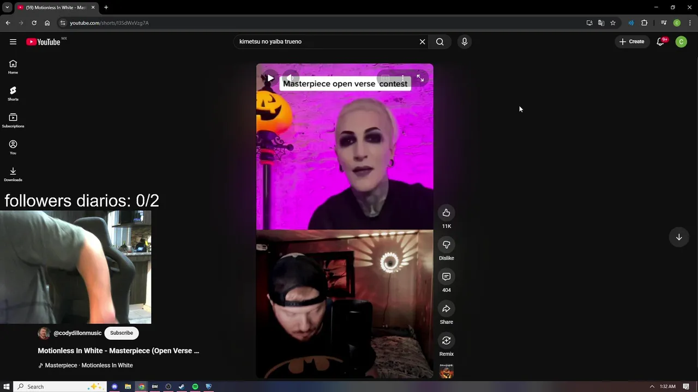The image size is (698, 392).
Task: Translate this page from the address bar
Action: (601, 23)
